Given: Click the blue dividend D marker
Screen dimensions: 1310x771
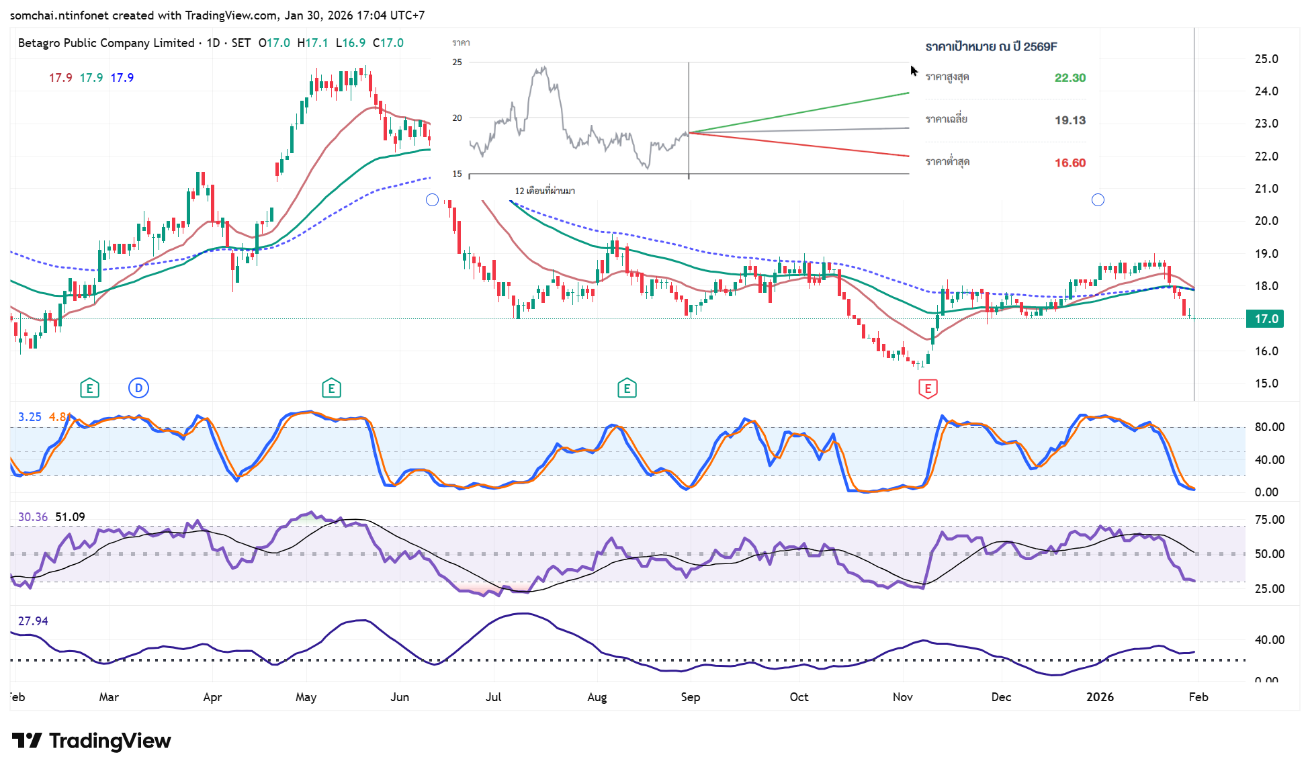Looking at the screenshot, I should click(138, 388).
